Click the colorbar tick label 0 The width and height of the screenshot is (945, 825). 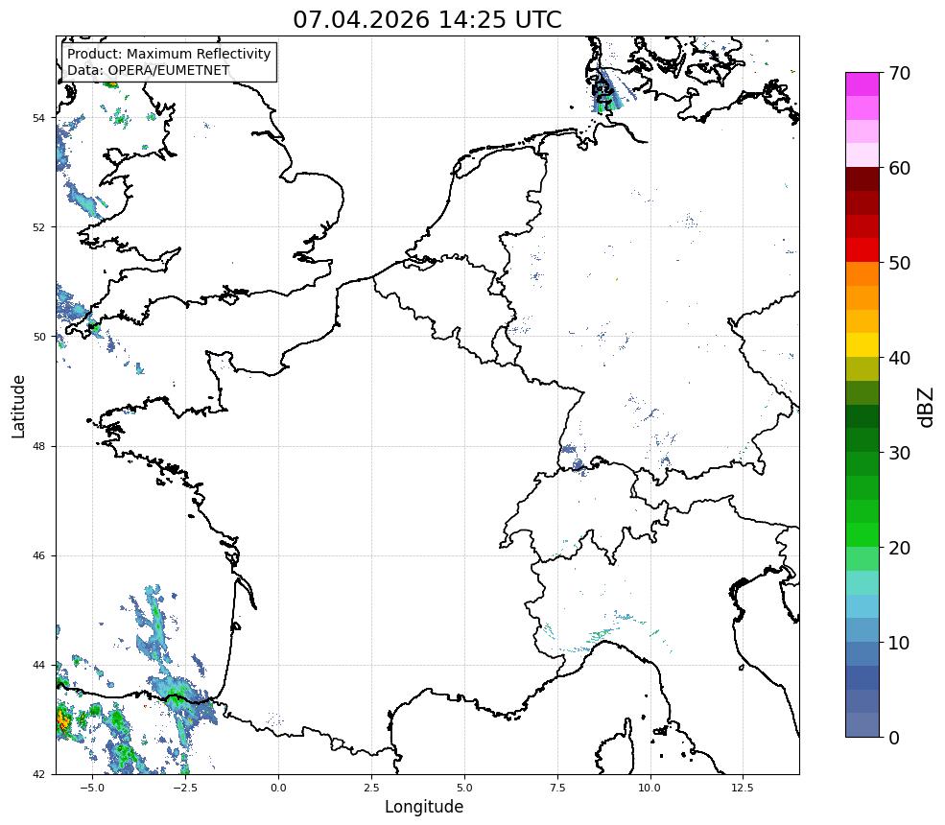[x=894, y=738]
